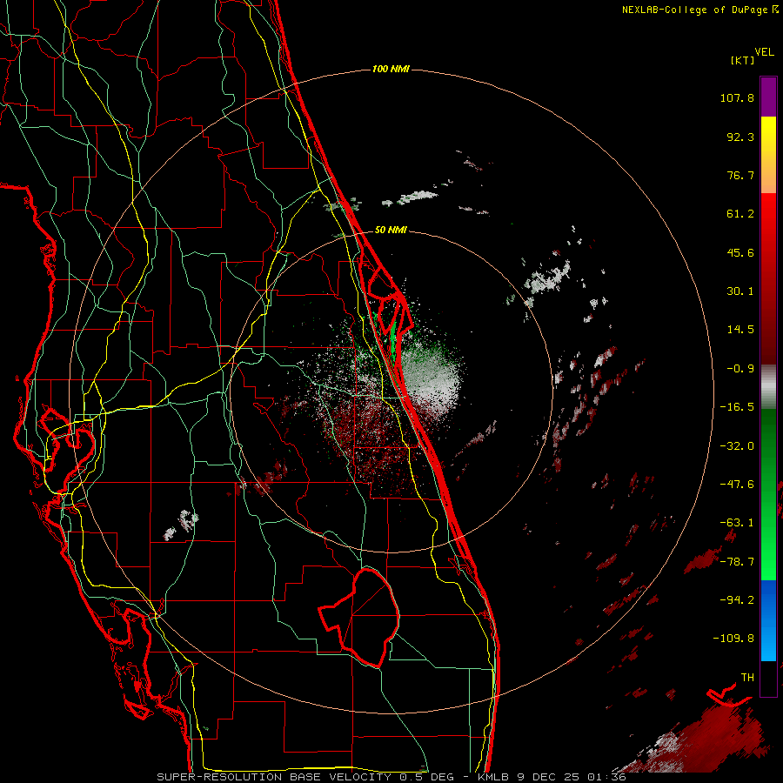Click the [KT] units label
Screen dimensions: 783x783
tap(743, 60)
